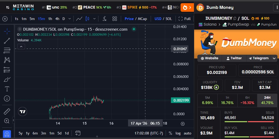
Task: Open the chart layout grid selector
Action: click(115, 19)
